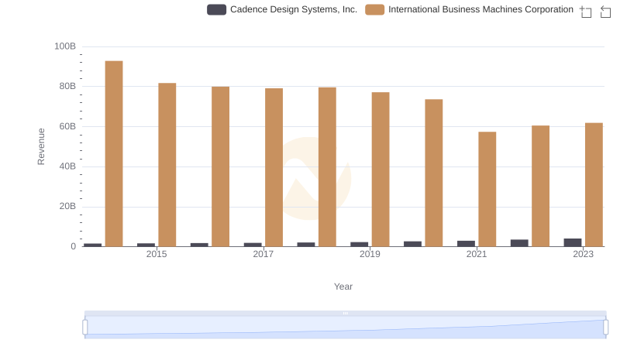The image size is (620, 357).
Task: Click the IBM bar for 2015
Action: (x=167, y=165)
